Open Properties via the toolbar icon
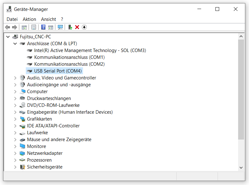Viewport: 249px width, 185px height. 34,27
